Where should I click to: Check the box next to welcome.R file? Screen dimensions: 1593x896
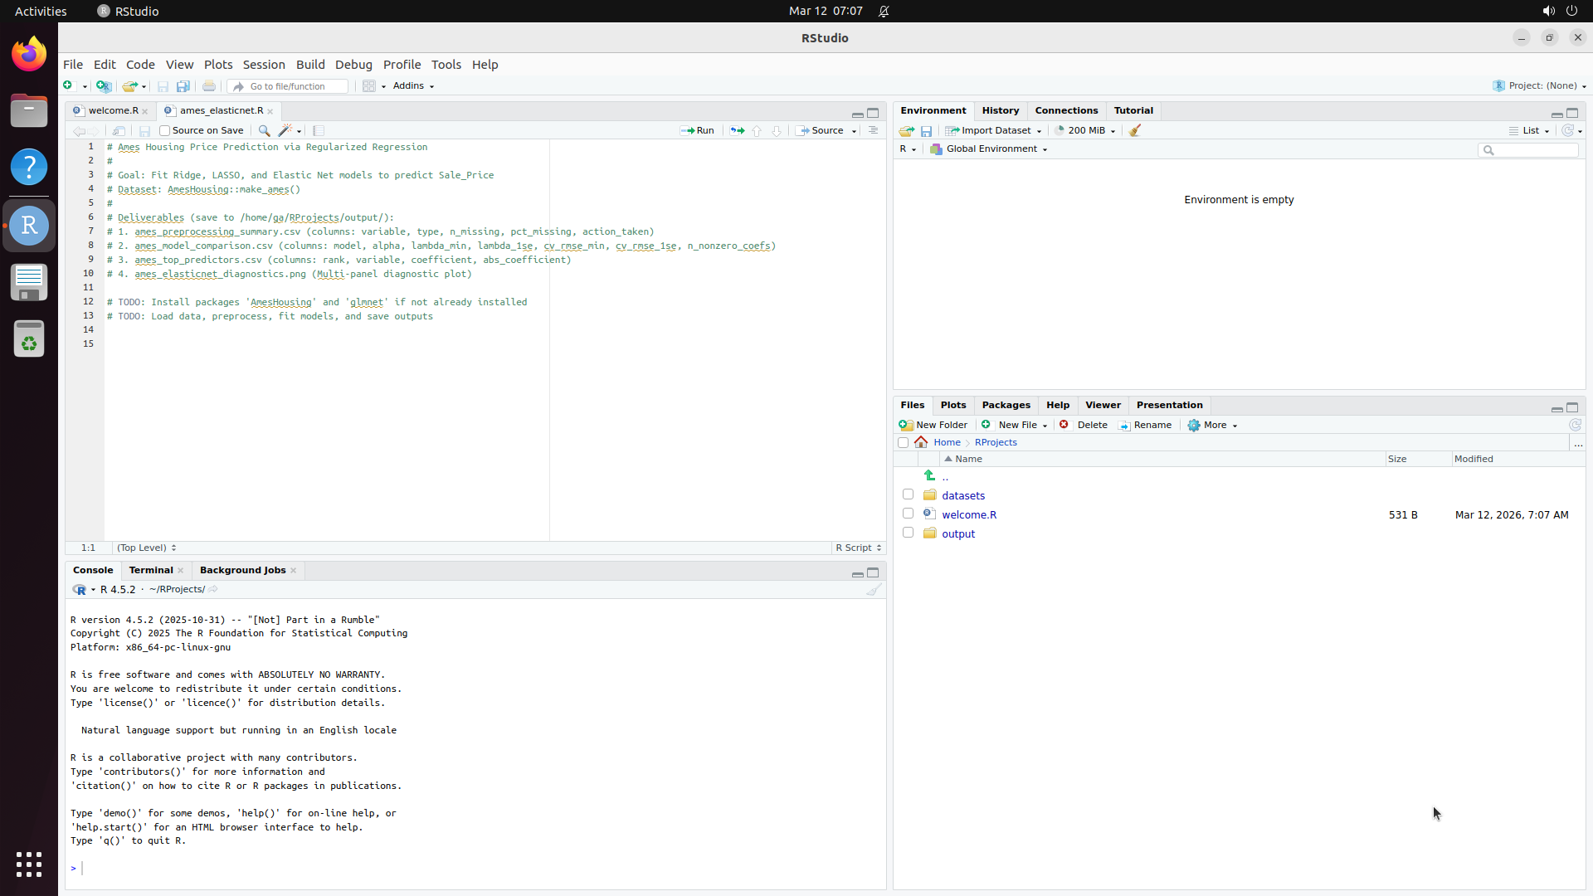coord(908,513)
